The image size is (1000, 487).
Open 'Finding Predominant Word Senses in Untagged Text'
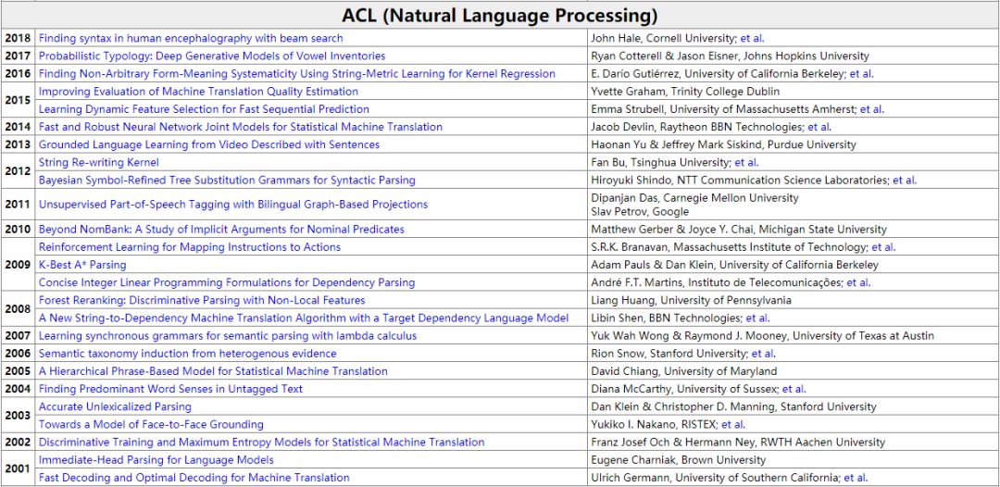[171, 389]
